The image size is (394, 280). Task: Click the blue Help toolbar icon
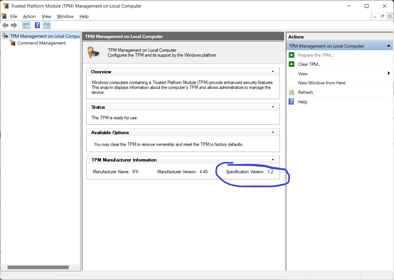pos(37,25)
